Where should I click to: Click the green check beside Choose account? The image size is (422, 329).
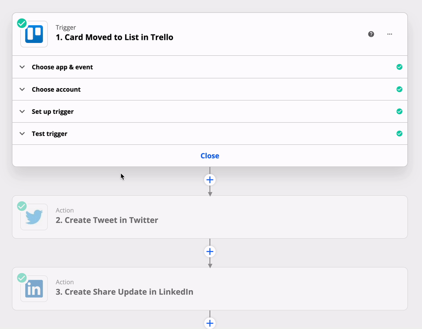click(x=399, y=89)
